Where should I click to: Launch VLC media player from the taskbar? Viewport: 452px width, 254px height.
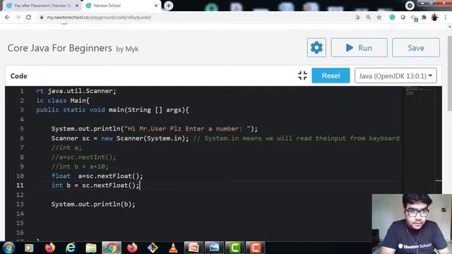tap(173, 248)
